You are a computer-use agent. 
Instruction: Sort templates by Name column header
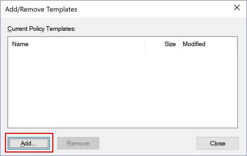pyautogui.click(x=76, y=44)
